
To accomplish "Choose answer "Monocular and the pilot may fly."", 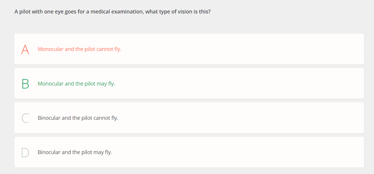I will pos(76,84).
